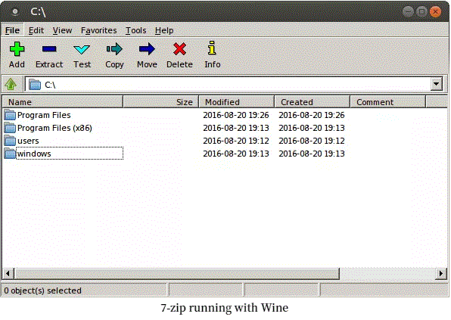Click the horizontal scrollbar right arrow
The image size is (451, 320).
[441, 273]
